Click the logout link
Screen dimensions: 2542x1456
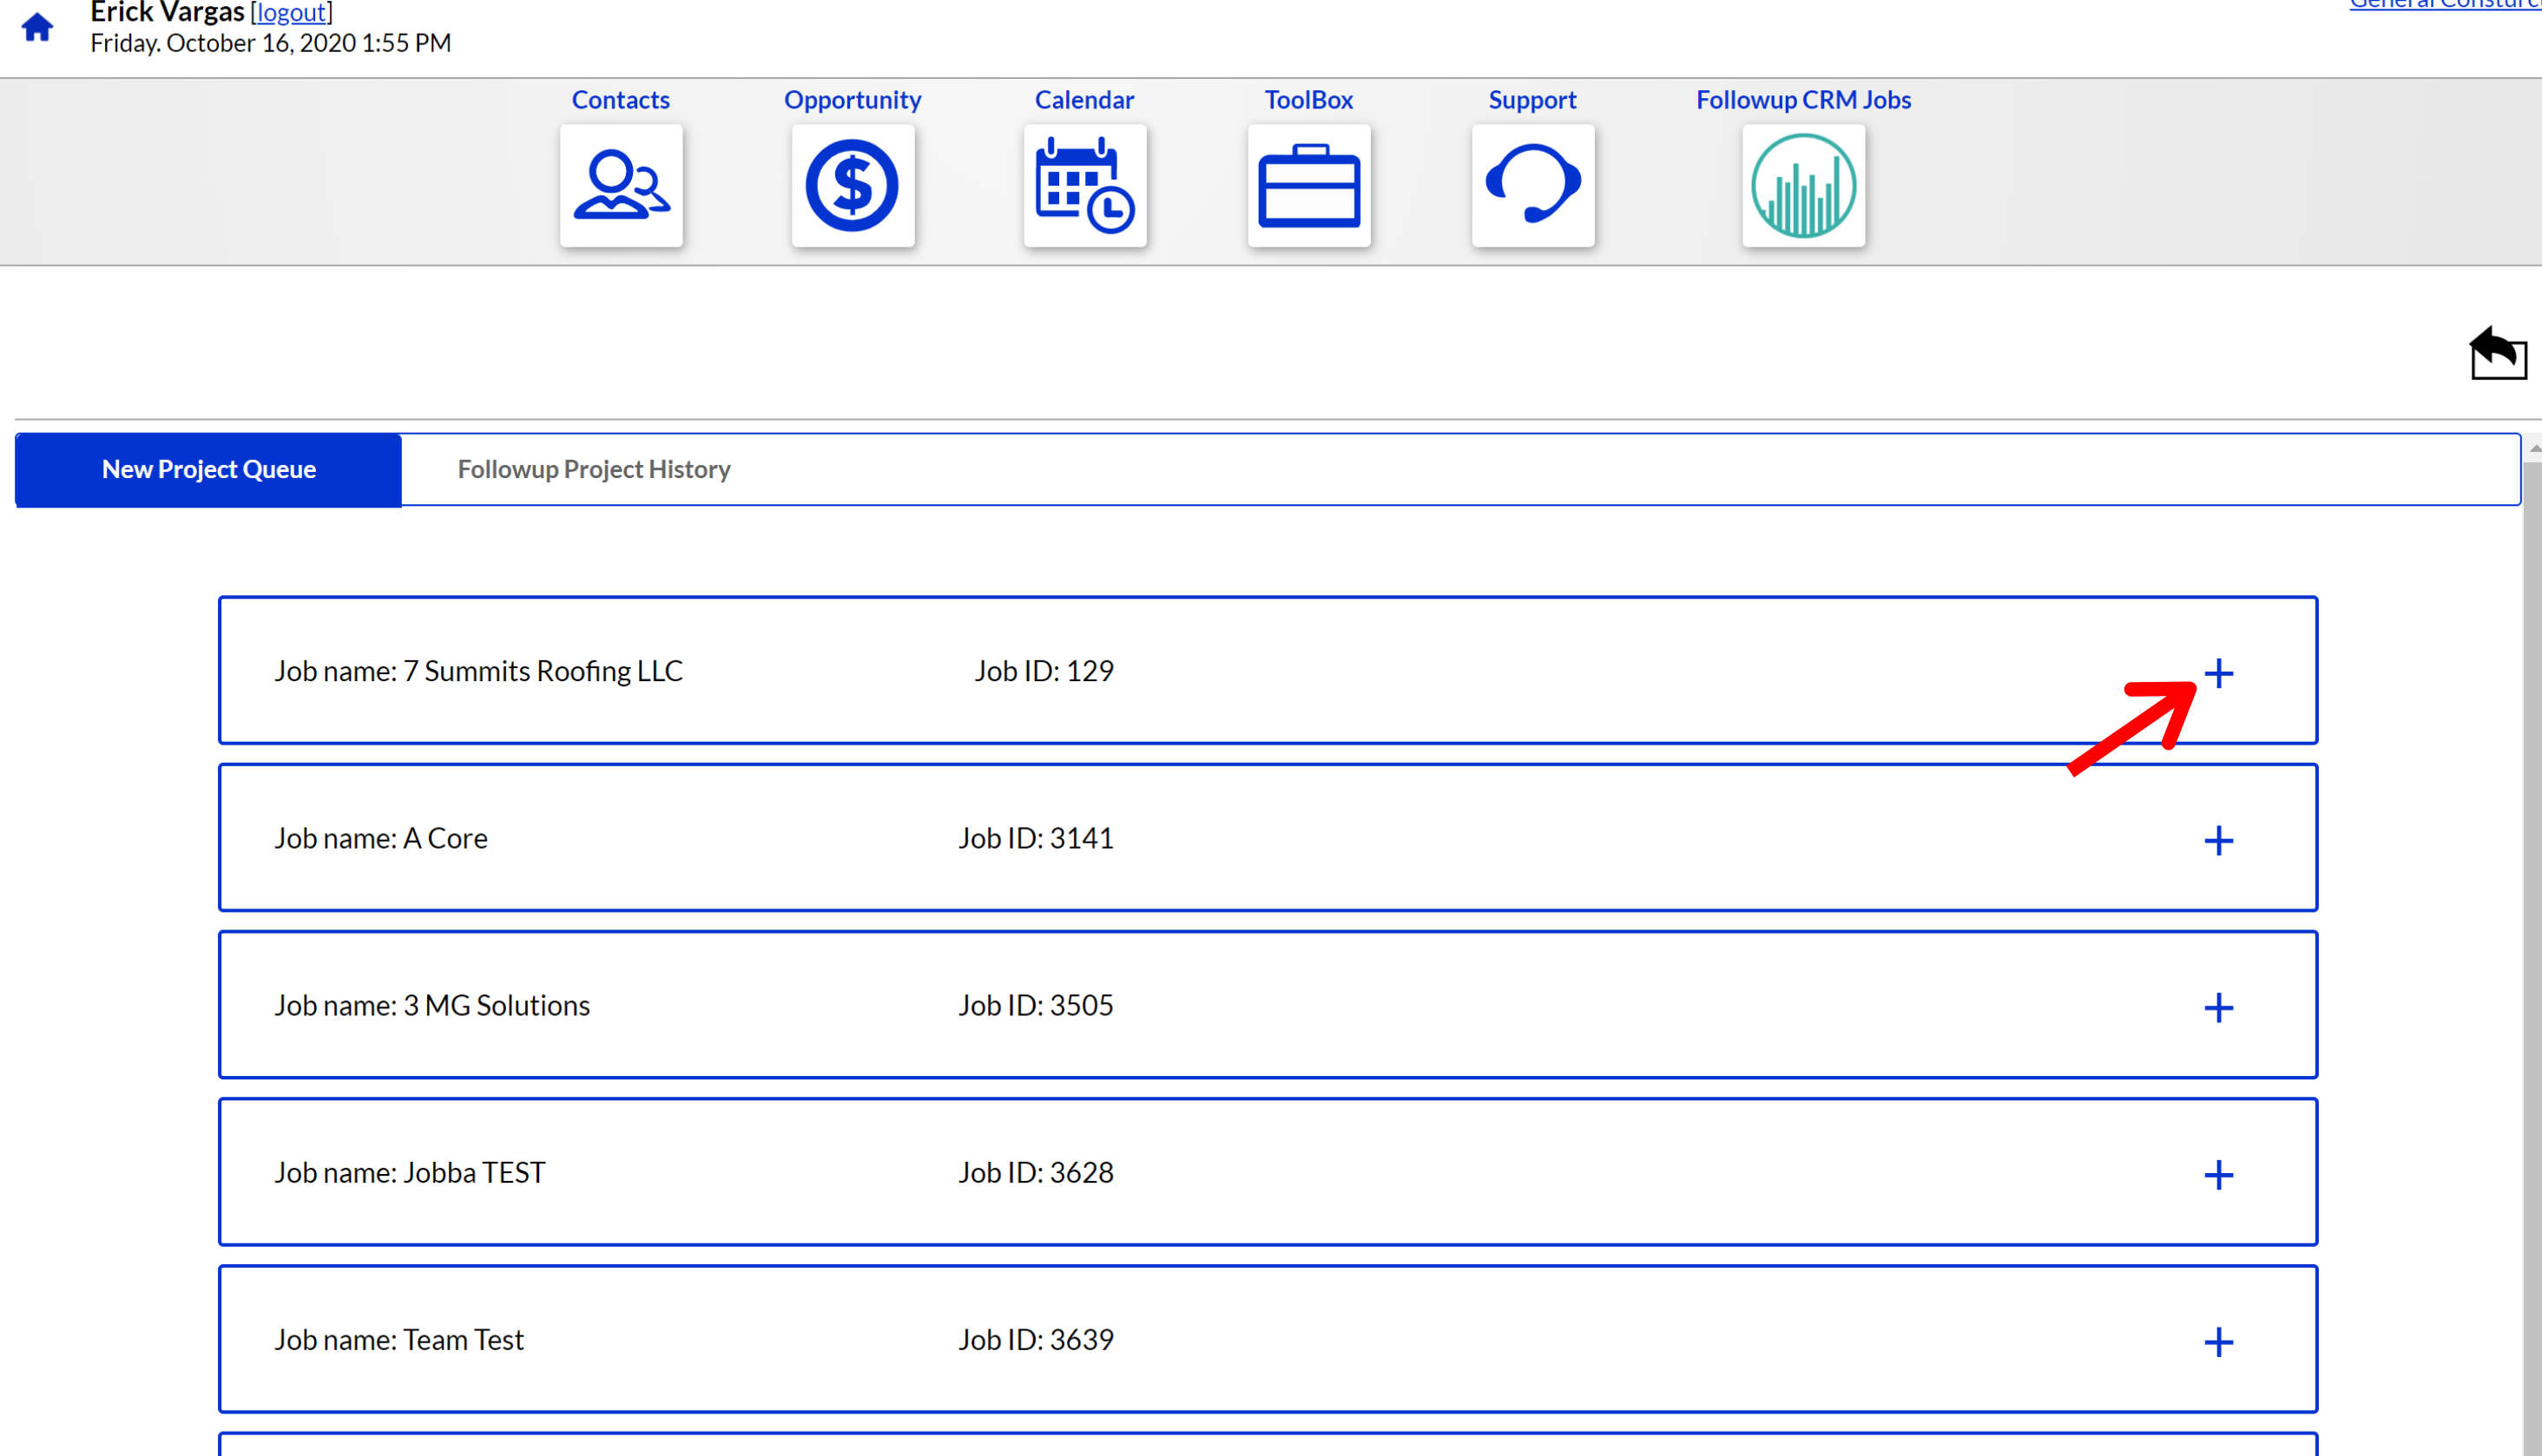point(291,13)
